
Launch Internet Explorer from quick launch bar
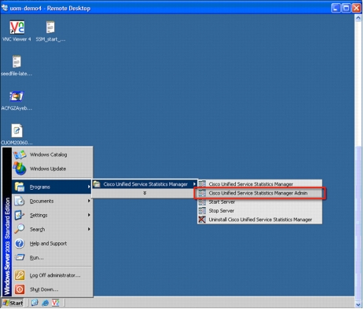46,303
